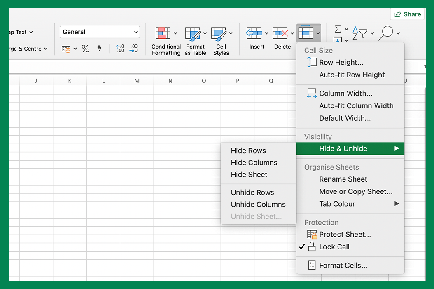
Task: Click the Find & Select magnifier icon
Action: [x=385, y=33]
